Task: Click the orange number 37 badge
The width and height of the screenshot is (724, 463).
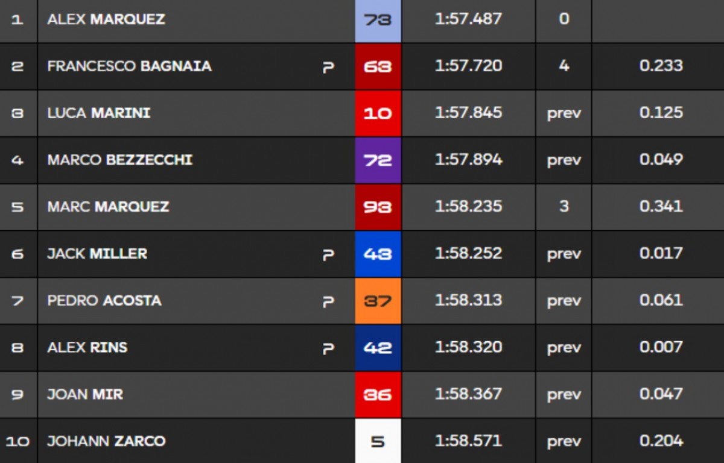Action: pos(378,301)
